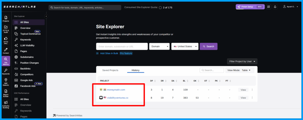
Task: Click BL value 383 for visibilityventures.co
Action: [x=185, y=98]
